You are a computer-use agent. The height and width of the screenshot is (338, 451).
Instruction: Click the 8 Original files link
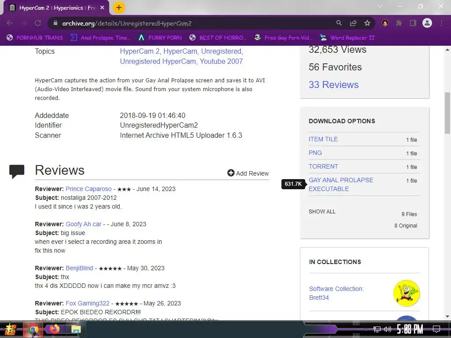pyautogui.click(x=406, y=226)
